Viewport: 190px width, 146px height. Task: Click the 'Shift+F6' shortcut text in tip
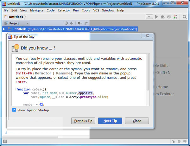pyautogui.click(x=24, y=73)
